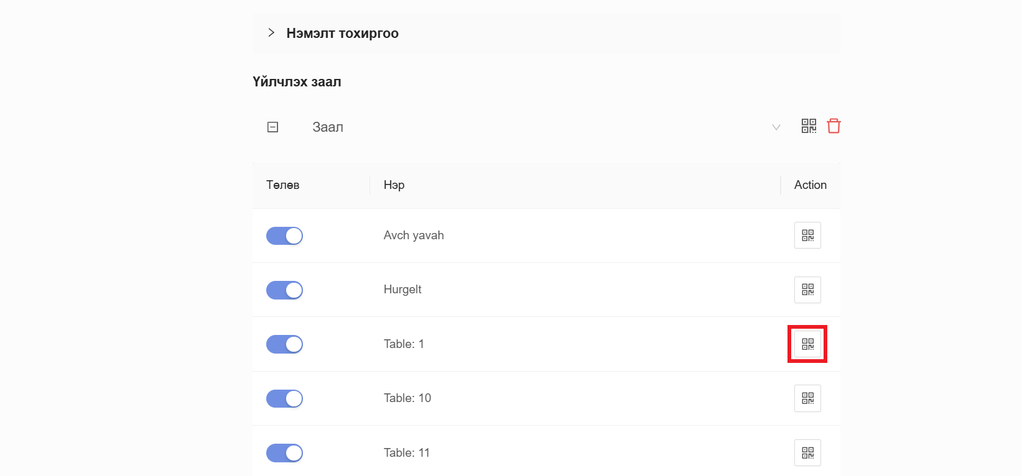This screenshot has height=476, width=1022.
Task: Show QR code for Table: 11
Action: pos(807,453)
